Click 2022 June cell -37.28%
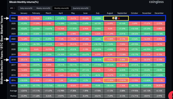 (x=85, y=39)
